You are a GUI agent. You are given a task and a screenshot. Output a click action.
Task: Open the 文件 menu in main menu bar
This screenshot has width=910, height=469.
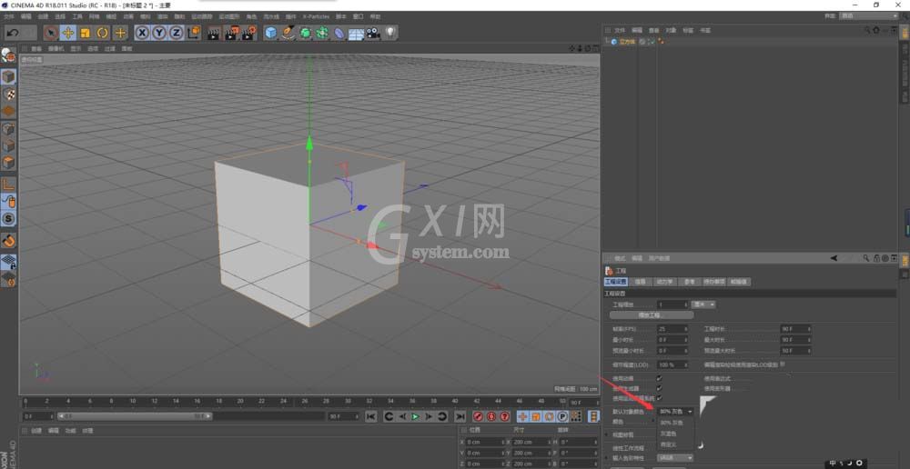coord(9,16)
